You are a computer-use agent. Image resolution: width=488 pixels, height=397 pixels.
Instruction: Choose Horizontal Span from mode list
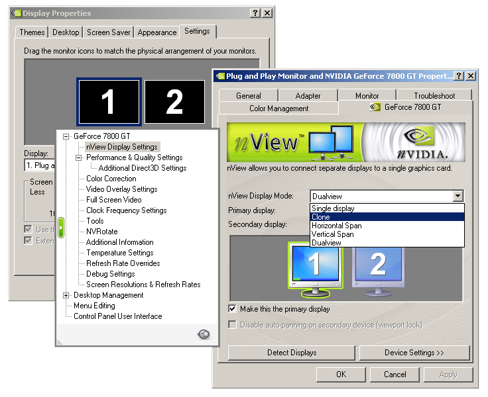pyautogui.click(x=387, y=226)
